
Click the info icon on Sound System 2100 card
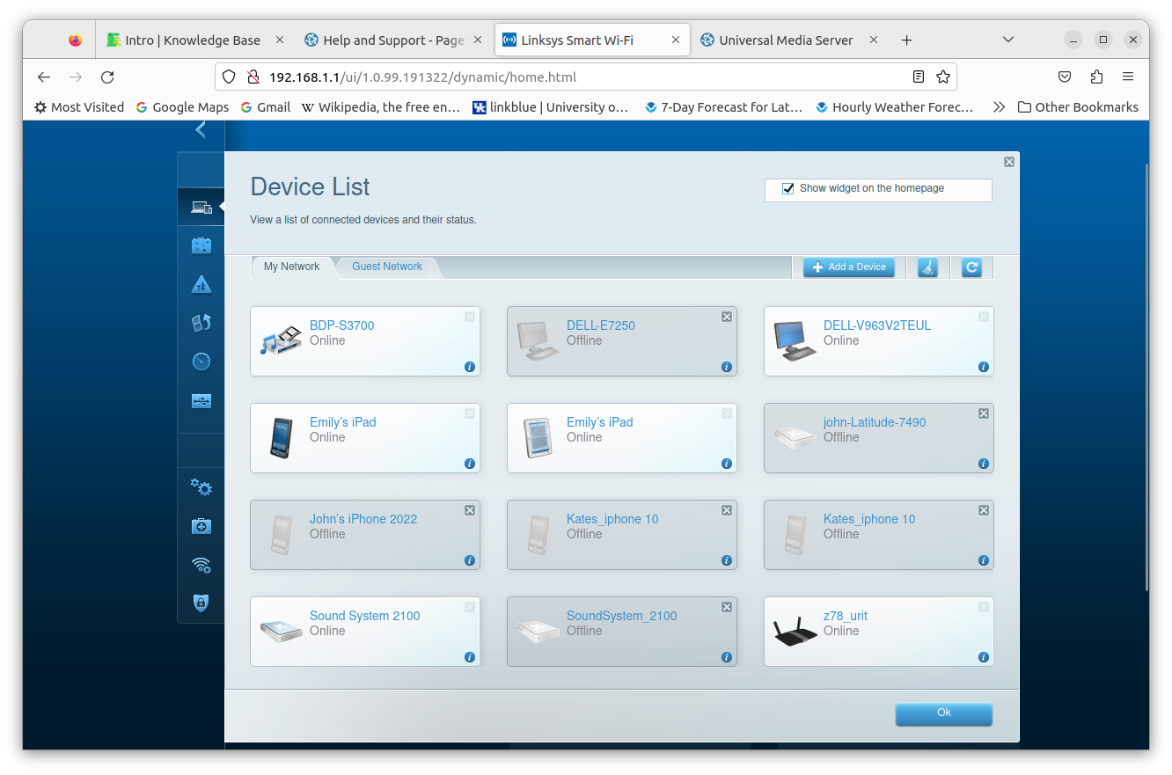(470, 657)
